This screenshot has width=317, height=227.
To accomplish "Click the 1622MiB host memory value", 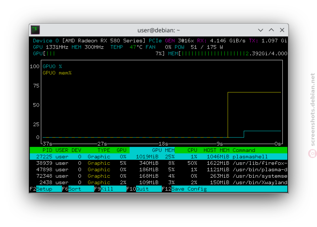I will [218, 163].
